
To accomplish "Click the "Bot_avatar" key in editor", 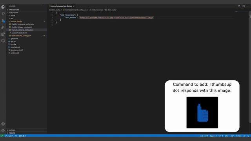I will pyautogui.click(x=71, y=17).
